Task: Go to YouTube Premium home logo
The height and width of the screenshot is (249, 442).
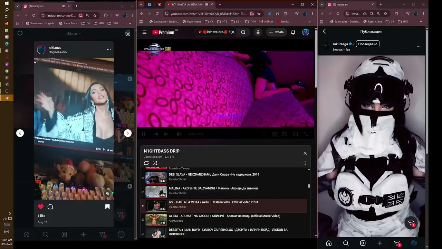Action: click(163, 32)
